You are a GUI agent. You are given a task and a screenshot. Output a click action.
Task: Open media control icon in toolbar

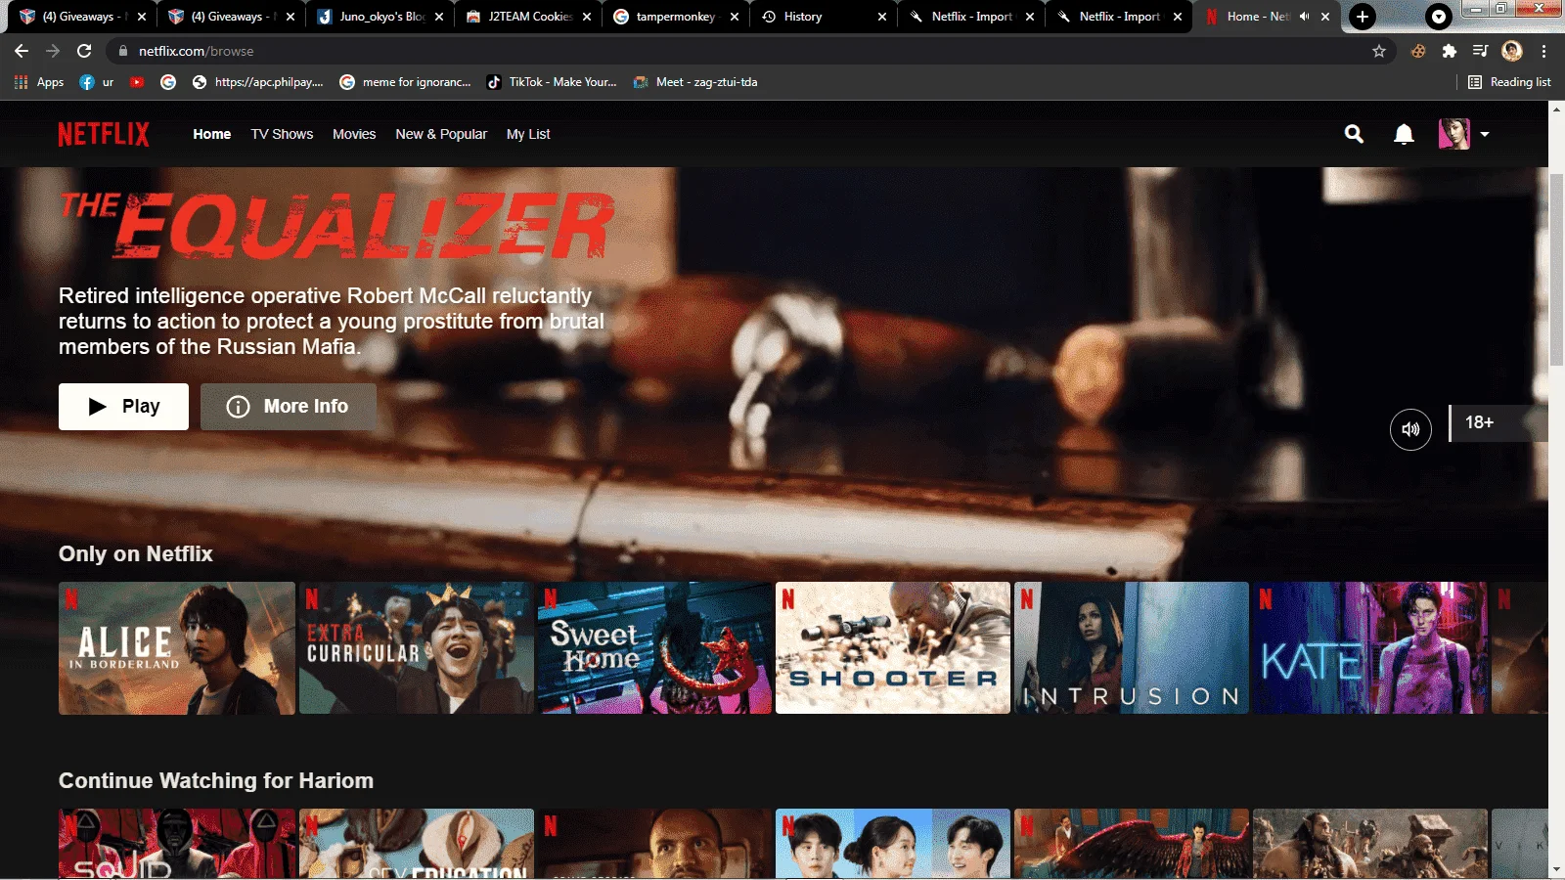[1481, 51]
